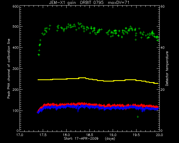The image size is (179, 143).
Task: Click the 500 tick label on left axis
Action: (x=16, y=27)
